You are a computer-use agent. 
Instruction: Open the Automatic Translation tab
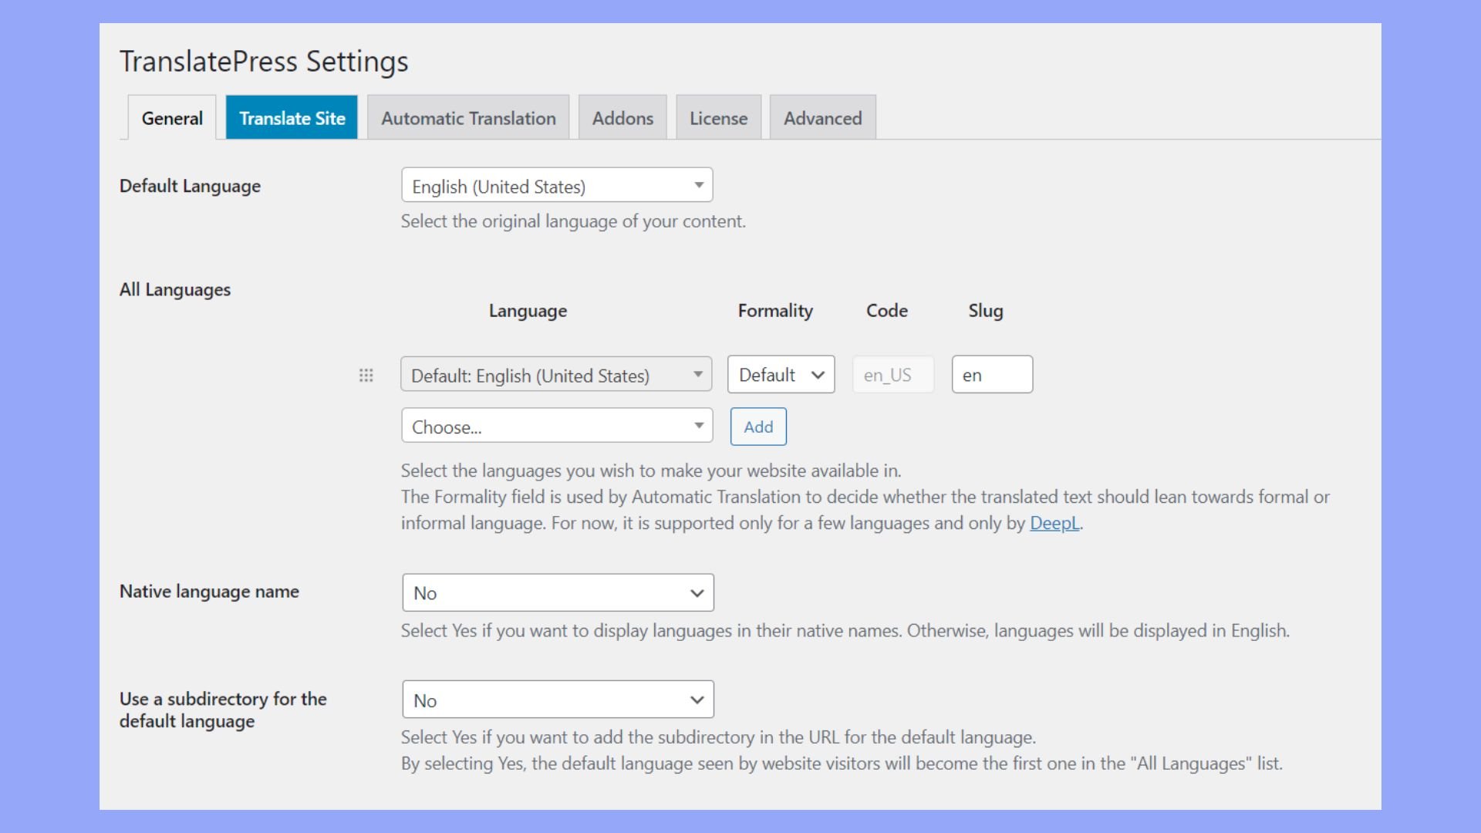tap(467, 118)
